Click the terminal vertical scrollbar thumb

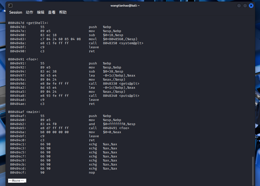point(253,171)
